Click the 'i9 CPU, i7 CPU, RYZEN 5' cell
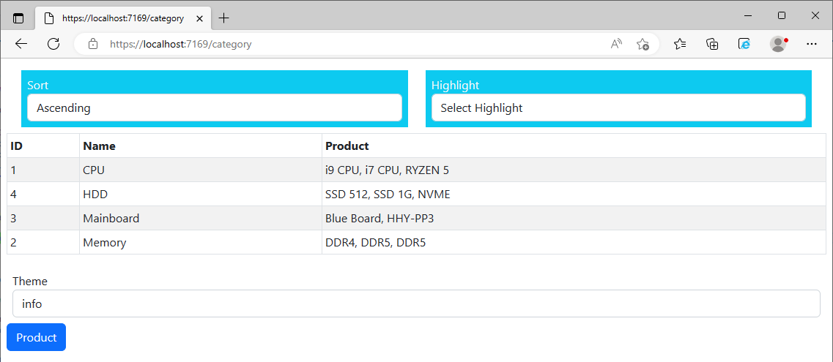Image resolution: width=833 pixels, height=362 pixels. point(574,170)
